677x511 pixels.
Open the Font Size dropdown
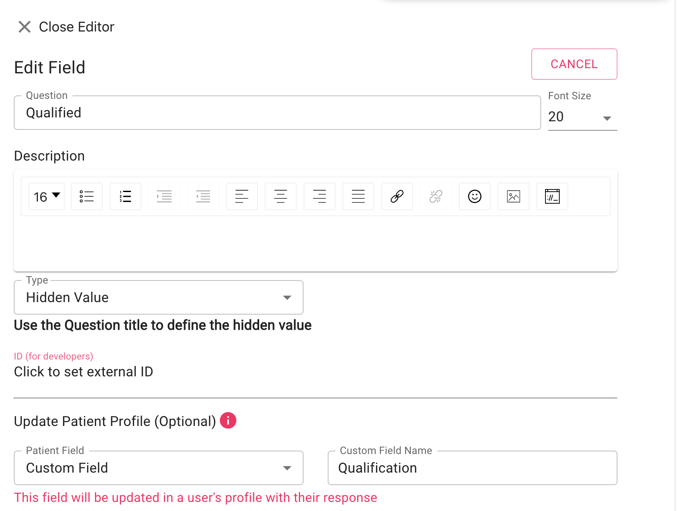pyautogui.click(x=583, y=117)
